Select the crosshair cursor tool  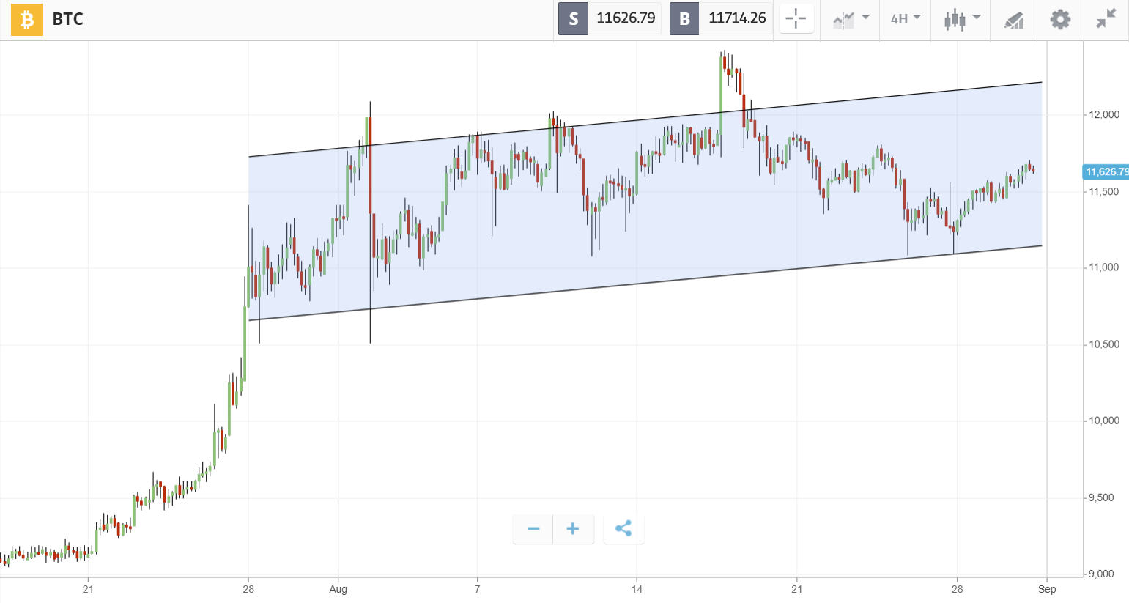click(796, 18)
